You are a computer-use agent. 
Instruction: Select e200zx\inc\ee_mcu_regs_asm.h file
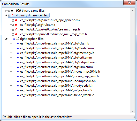click(x=54, y=34)
